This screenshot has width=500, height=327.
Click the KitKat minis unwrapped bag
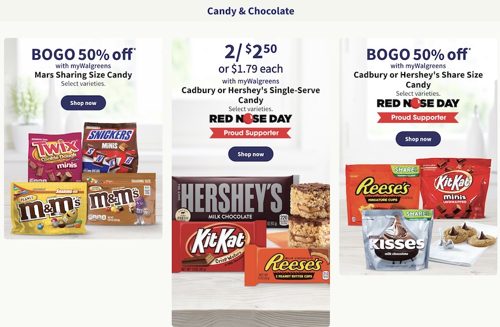pyautogui.click(x=454, y=188)
